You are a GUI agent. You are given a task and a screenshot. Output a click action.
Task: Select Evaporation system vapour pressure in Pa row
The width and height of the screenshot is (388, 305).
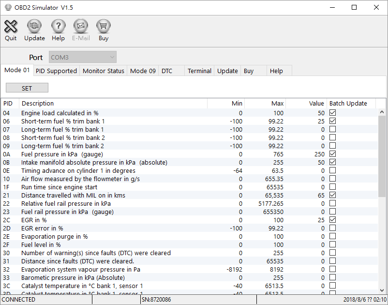[190, 269]
